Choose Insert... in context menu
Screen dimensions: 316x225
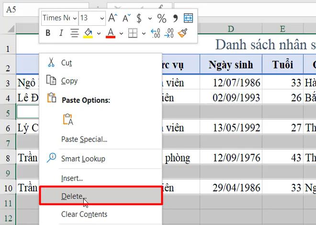pyautogui.click(x=101, y=178)
